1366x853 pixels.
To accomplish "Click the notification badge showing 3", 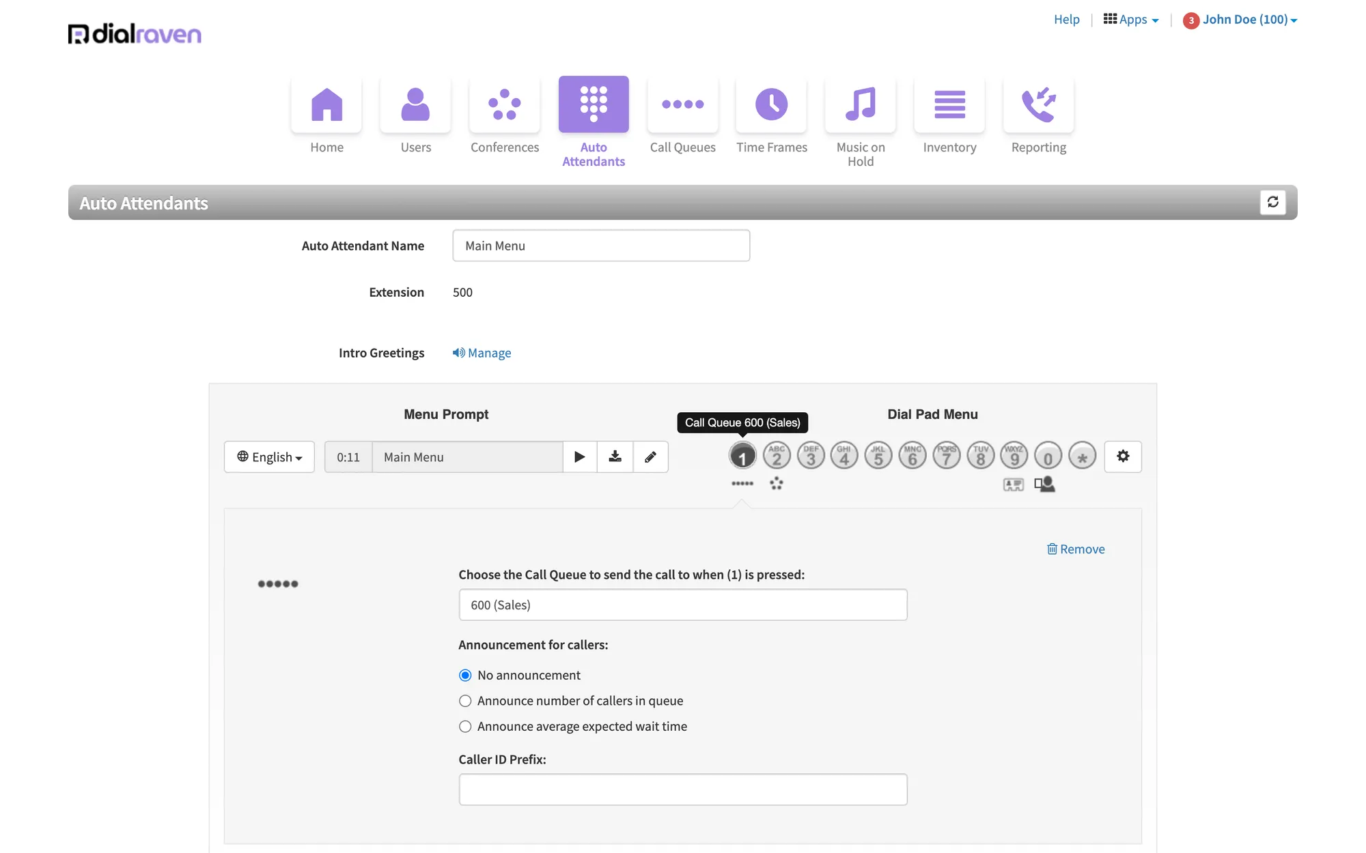I will coord(1191,20).
